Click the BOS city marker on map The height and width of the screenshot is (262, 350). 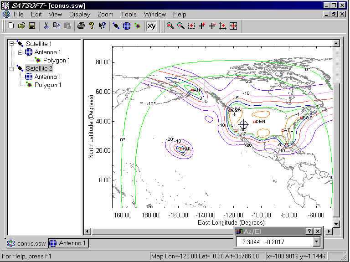[301, 118]
